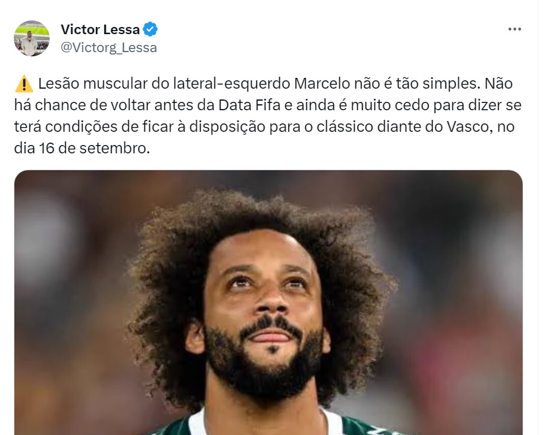The width and height of the screenshot is (546, 435).
Task: Click "16 de setembro" in the tweet
Action: (94, 148)
